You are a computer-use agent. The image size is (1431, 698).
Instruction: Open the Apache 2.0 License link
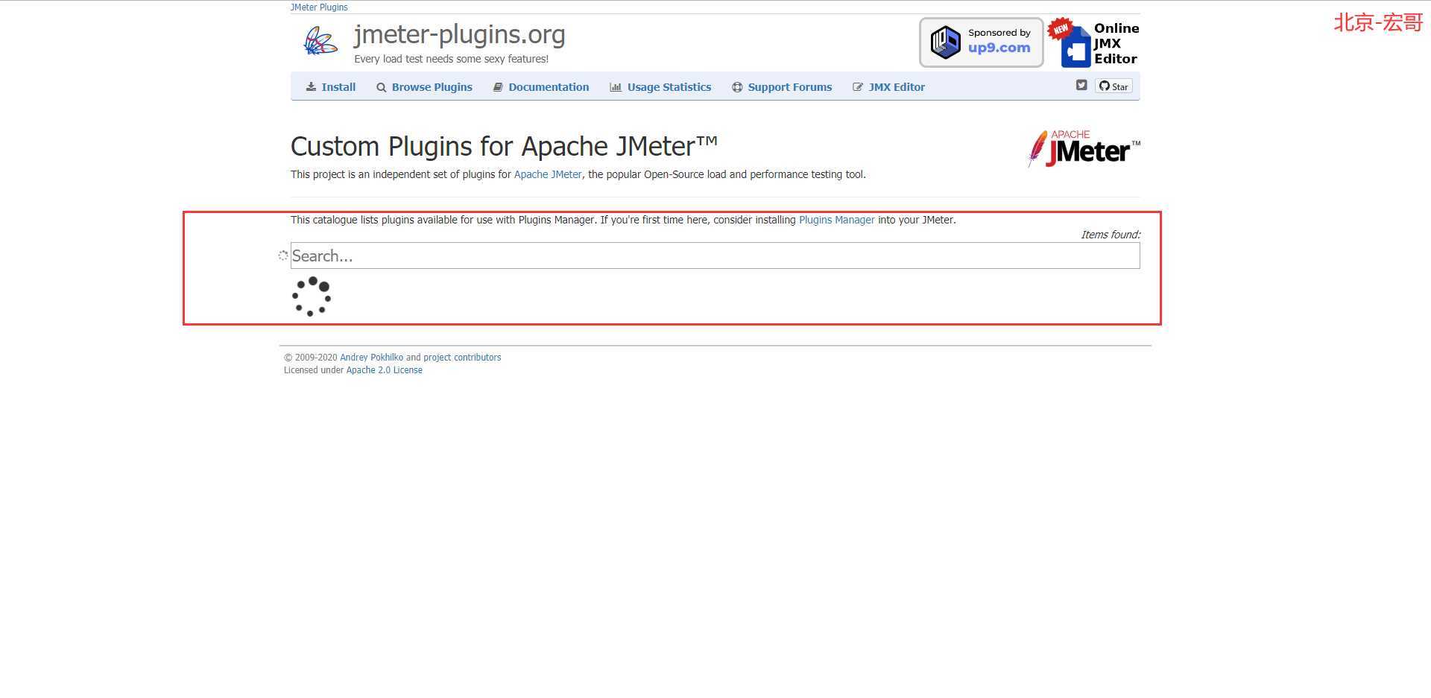click(x=384, y=370)
